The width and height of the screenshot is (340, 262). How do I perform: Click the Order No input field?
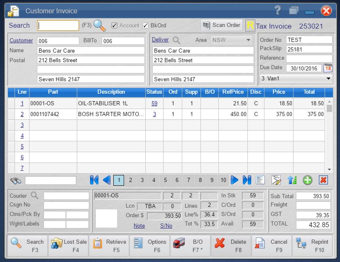click(309, 40)
